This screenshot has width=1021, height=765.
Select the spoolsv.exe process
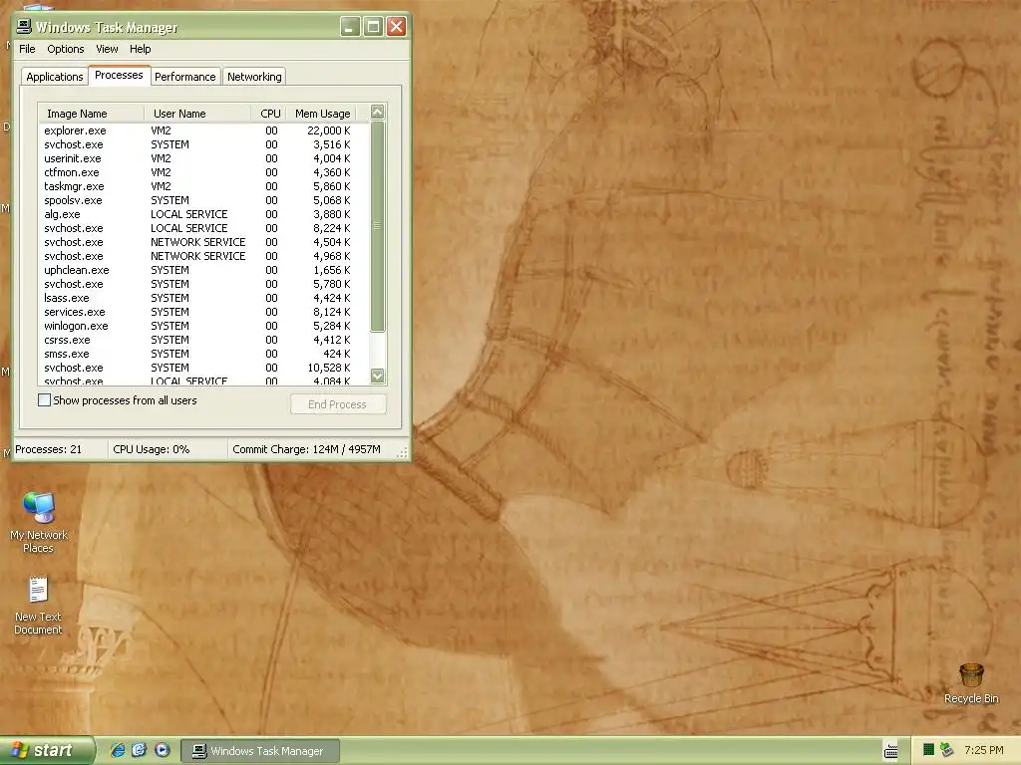(x=203, y=200)
